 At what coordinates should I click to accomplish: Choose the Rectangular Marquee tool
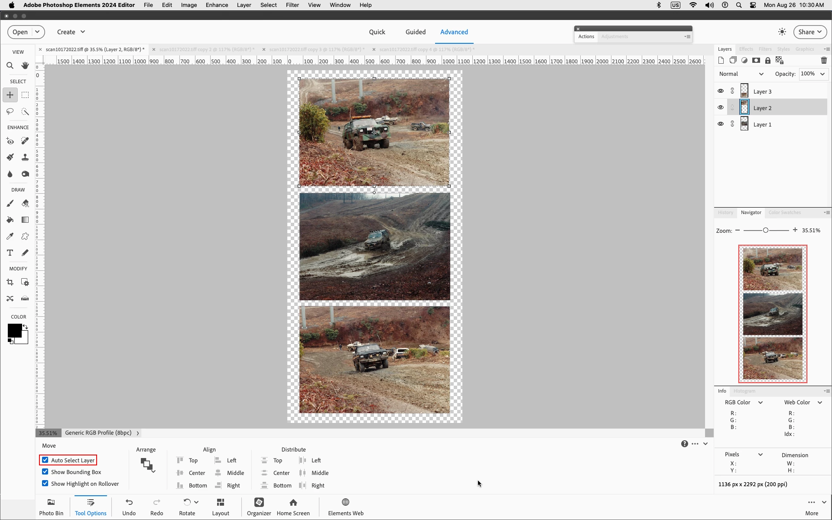click(25, 95)
